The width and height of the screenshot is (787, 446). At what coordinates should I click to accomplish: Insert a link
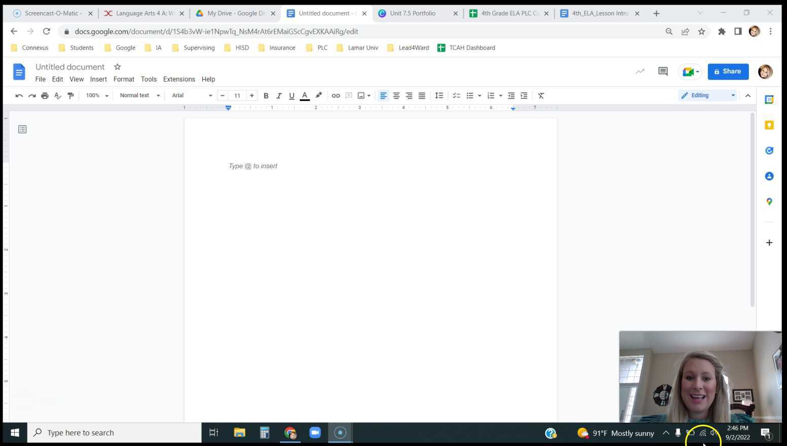[x=335, y=95]
